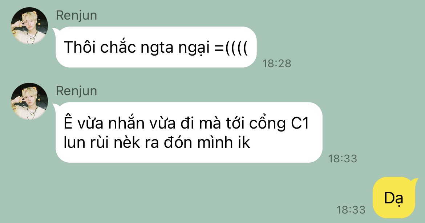The width and height of the screenshot is (425, 223).
Task: Click the Renjun name above 'Ê vừa nhắn' message
Action: pos(76,91)
